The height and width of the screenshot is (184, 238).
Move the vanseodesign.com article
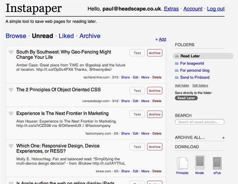[145, 101]
